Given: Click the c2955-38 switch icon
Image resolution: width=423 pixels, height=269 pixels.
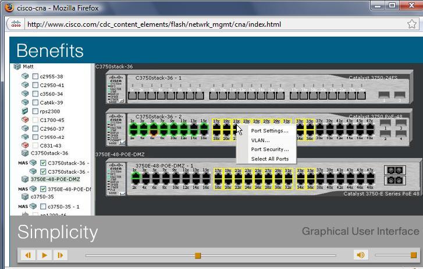Looking at the screenshot, I should click(25, 76).
